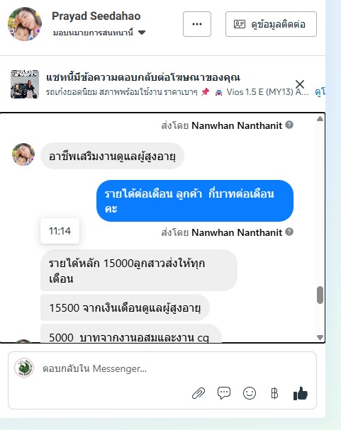Click the Prayad Seedahao name heading
Screen dimensions: 341x430
point(96,16)
